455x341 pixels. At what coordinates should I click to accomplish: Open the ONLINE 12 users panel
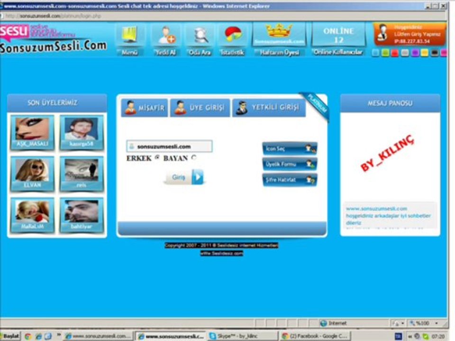338,35
